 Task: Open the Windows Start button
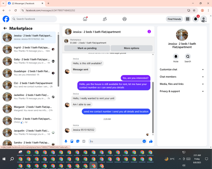[4, 159]
